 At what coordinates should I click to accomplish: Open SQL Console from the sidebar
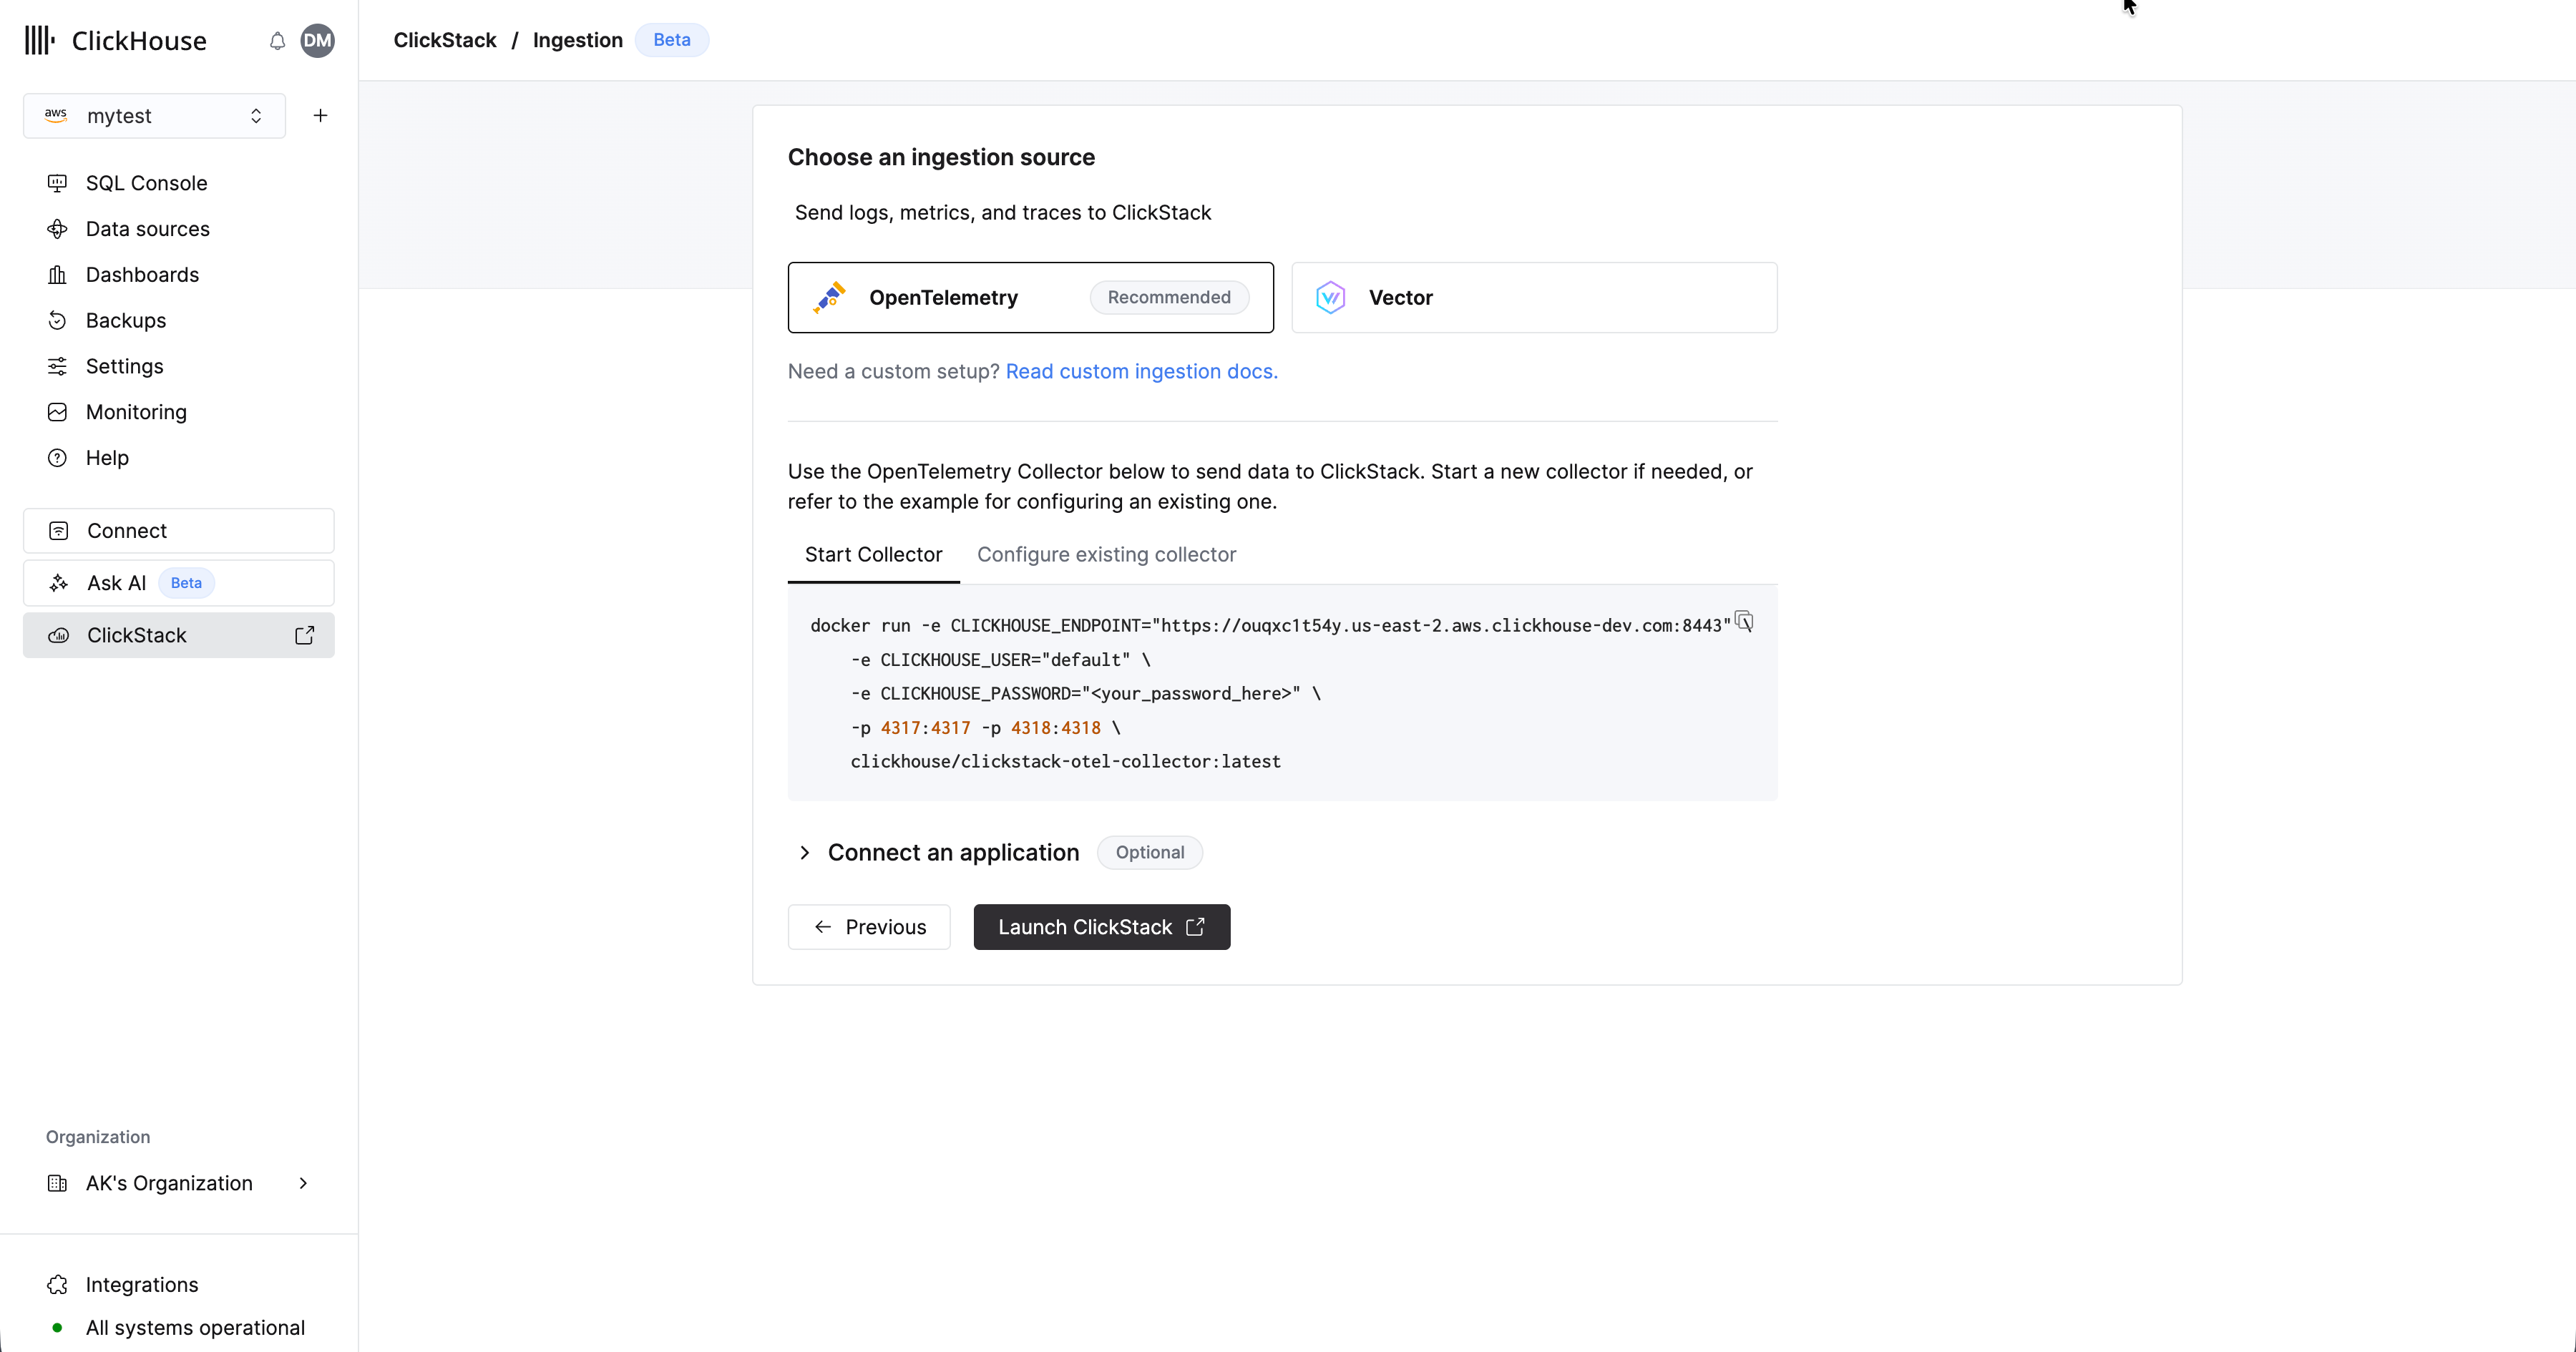tap(146, 183)
